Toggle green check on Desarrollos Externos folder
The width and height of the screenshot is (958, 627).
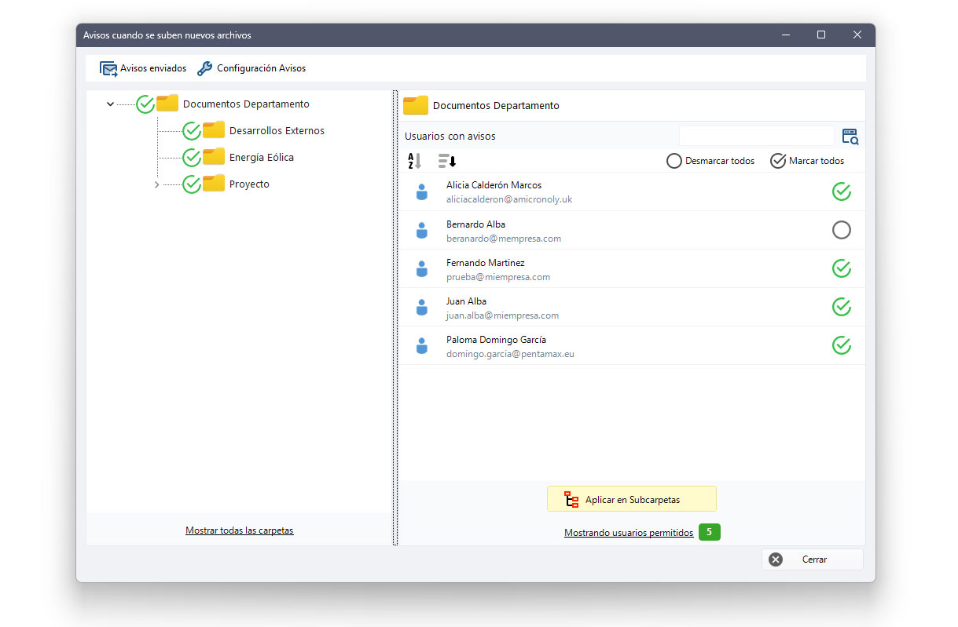(x=192, y=131)
